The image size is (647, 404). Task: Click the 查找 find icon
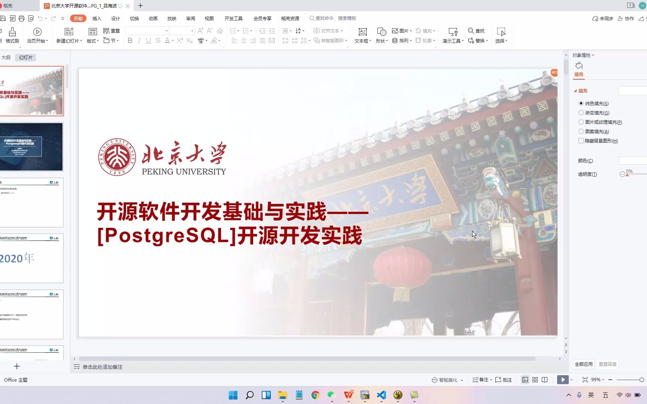(x=476, y=31)
